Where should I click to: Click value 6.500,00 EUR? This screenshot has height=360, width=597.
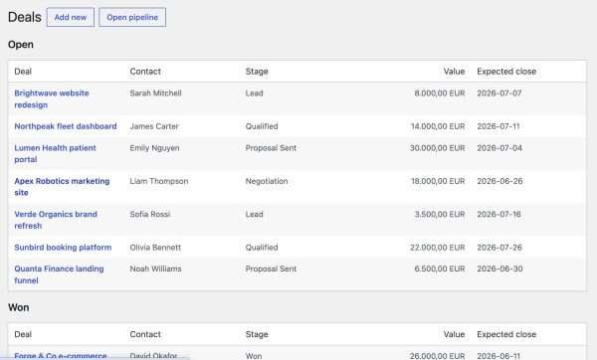tap(440, 269)
